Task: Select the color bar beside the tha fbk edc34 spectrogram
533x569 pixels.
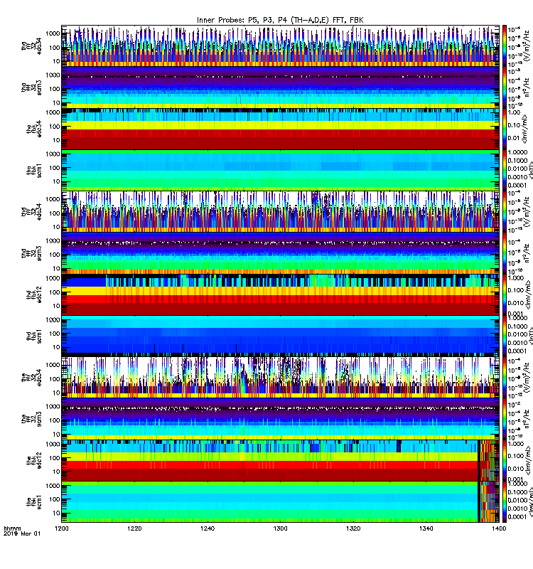Action: point(505,129)
